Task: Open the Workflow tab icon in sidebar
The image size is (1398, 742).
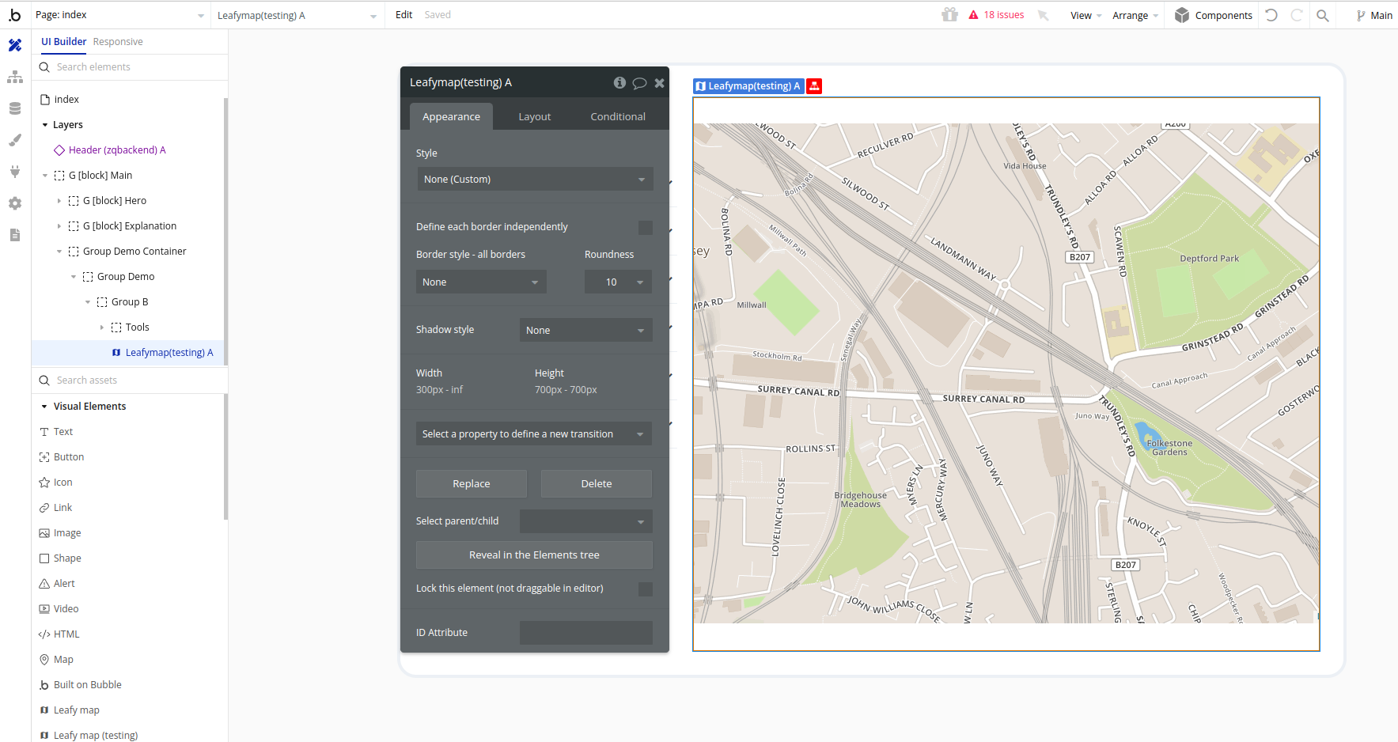Action: click(x=15, y=77)
